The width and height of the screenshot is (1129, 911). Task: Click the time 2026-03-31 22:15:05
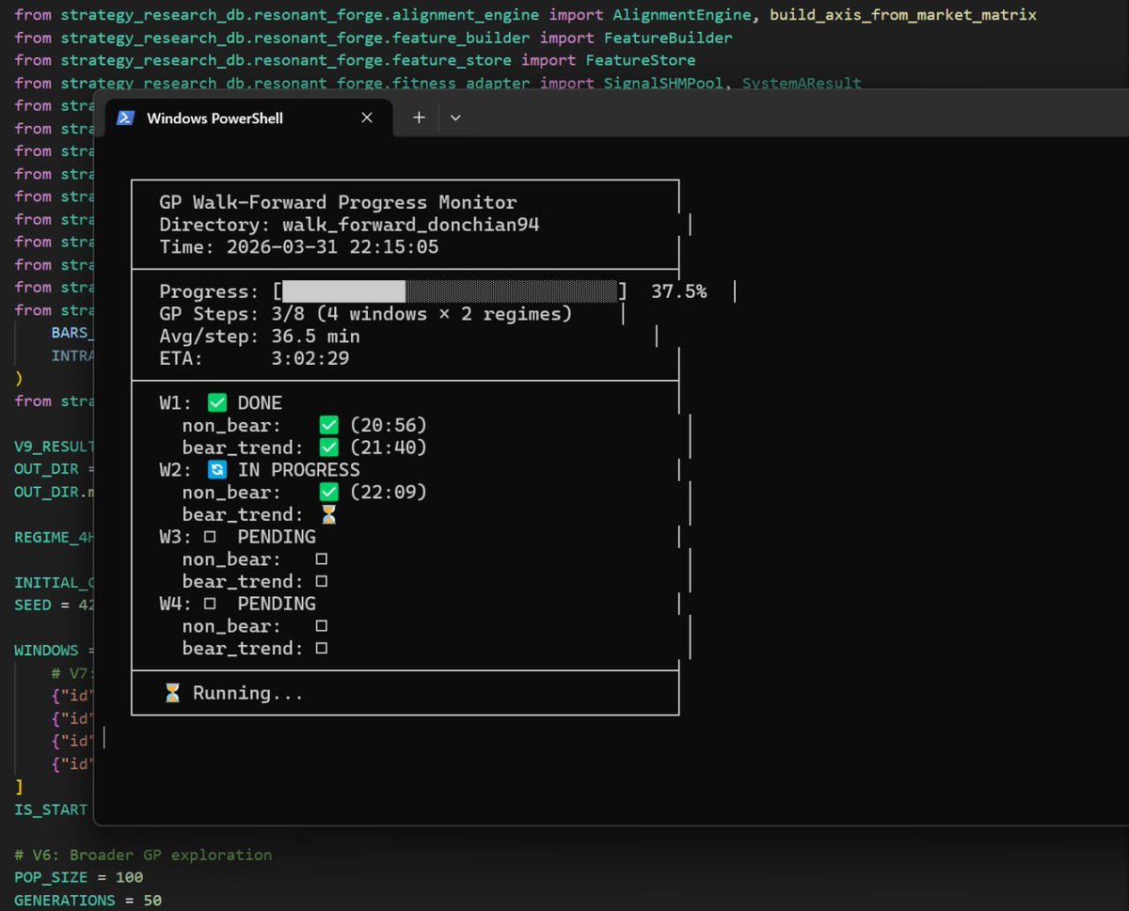pyautogui.click(x=333, y=247)
